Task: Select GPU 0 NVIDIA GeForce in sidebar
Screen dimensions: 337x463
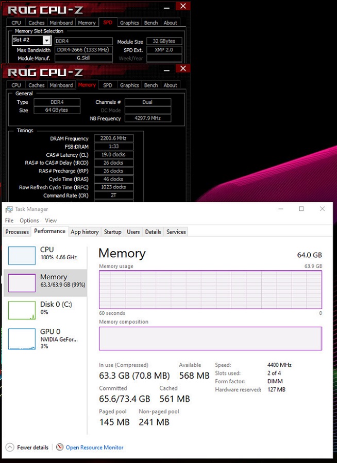Action: point(45,339)
